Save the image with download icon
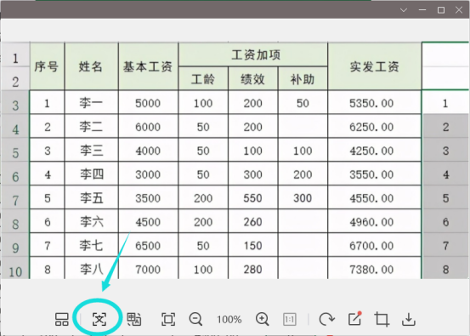The height and width of the screenshot is (336, 470). (x=409, y=319)
